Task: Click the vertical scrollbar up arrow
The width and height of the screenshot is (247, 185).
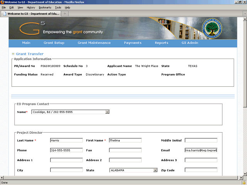Action: [x=245, y=19]
